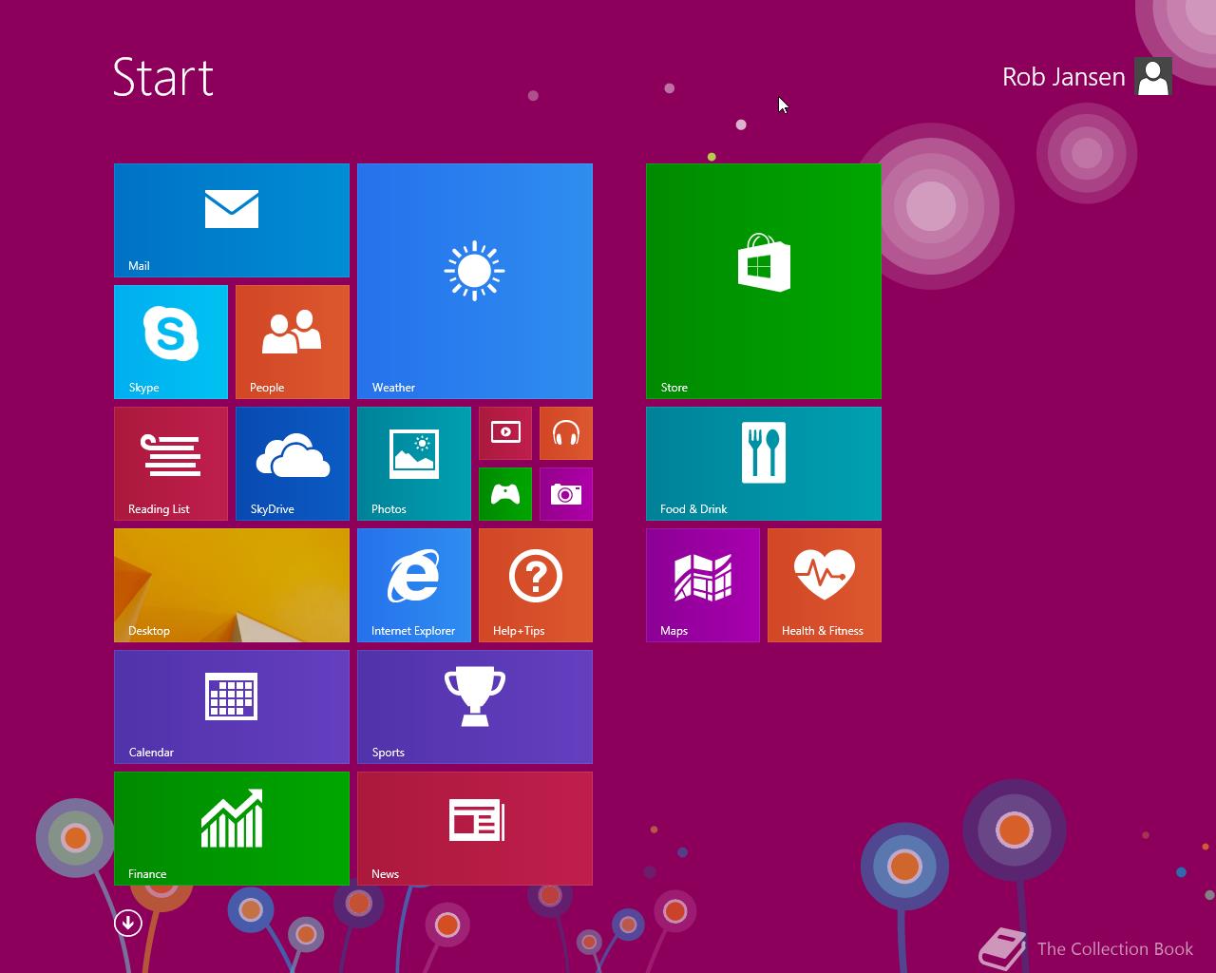Open the Weather tile
The width and height of the screenshot is (1216, 973).
[475, 281]
